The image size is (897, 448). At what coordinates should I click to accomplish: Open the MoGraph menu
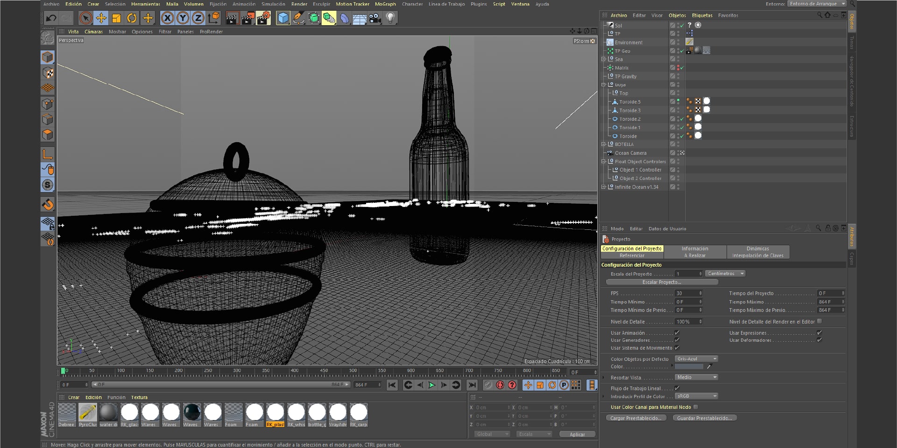tap(385, 4)
